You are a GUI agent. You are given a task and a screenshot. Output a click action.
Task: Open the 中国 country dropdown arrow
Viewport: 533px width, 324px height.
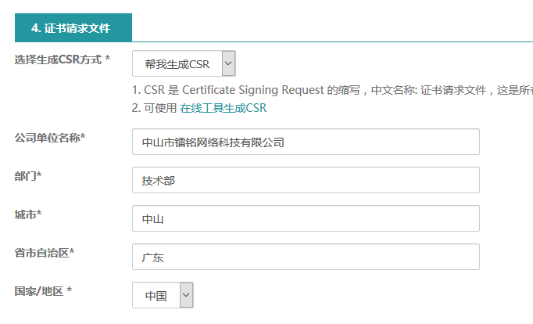click(186, 295)
